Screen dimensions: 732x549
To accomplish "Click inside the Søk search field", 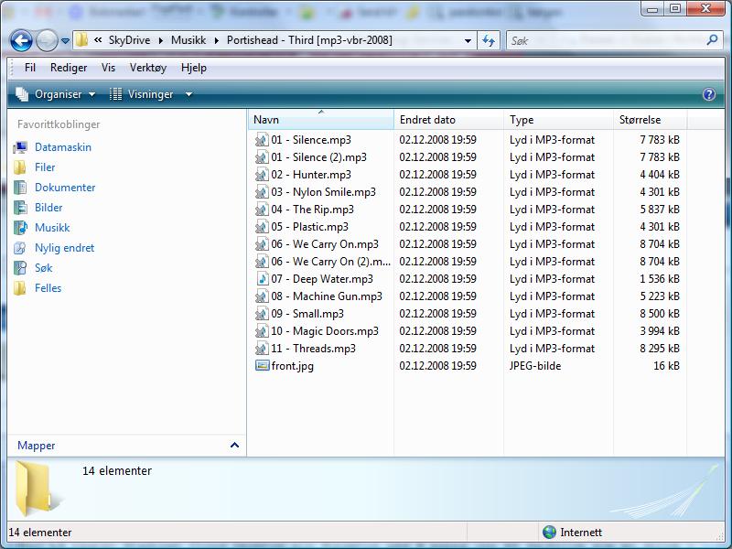I will pyautogui.click(x=605, y=40).
